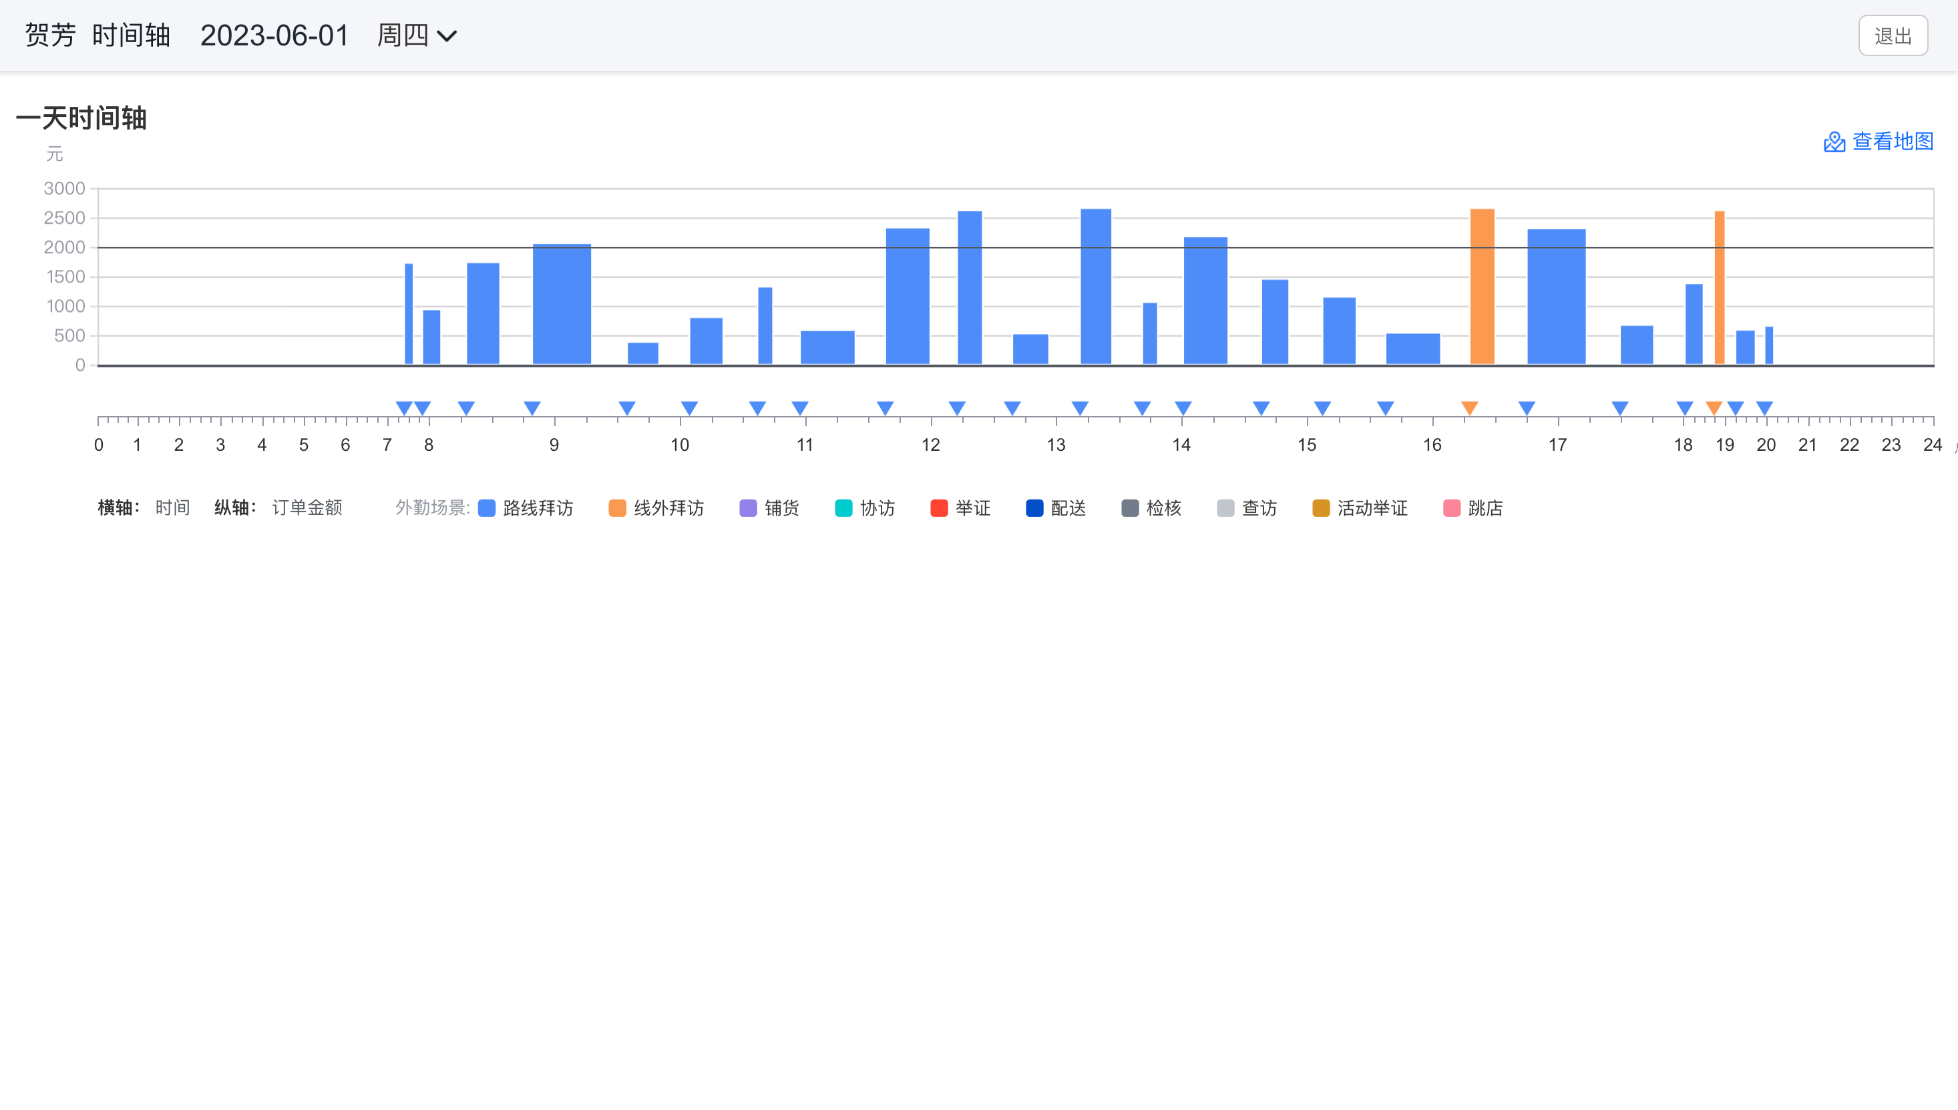The image size is (1958, 1110).
Task: Click the blue triangle marker right at 14
Action: click(x=1183, y=408)
